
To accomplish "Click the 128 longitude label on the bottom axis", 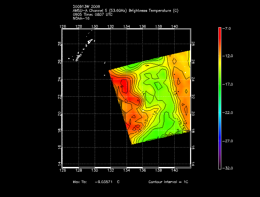I will click(79, 171).
